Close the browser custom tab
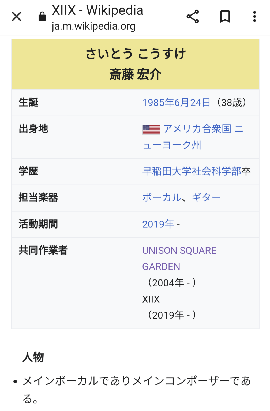This screenshot has height=411, width=270. coord(17,17)
